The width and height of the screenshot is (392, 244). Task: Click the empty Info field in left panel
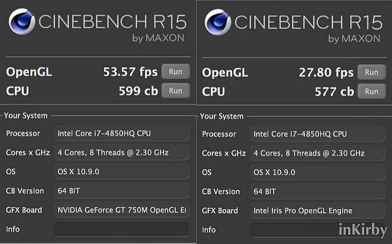tap(122, 229)
